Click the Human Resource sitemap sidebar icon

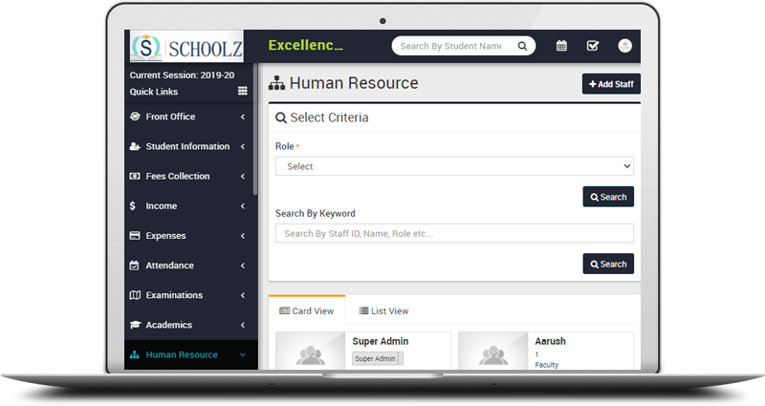pos(134,354)
